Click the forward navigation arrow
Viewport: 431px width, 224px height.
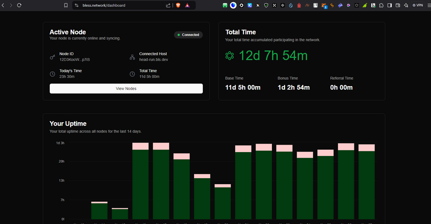[11, 5]
